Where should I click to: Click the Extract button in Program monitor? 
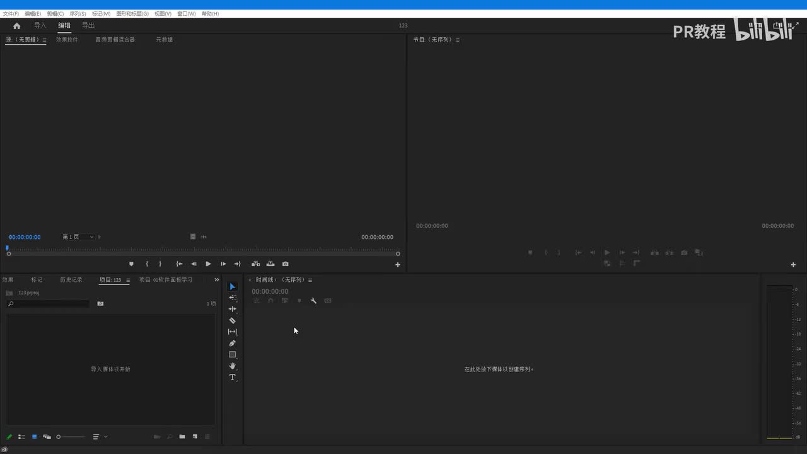(669, 253)
